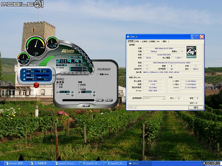Increase the 1.3000 V voltage with plus button

[94, 92]
